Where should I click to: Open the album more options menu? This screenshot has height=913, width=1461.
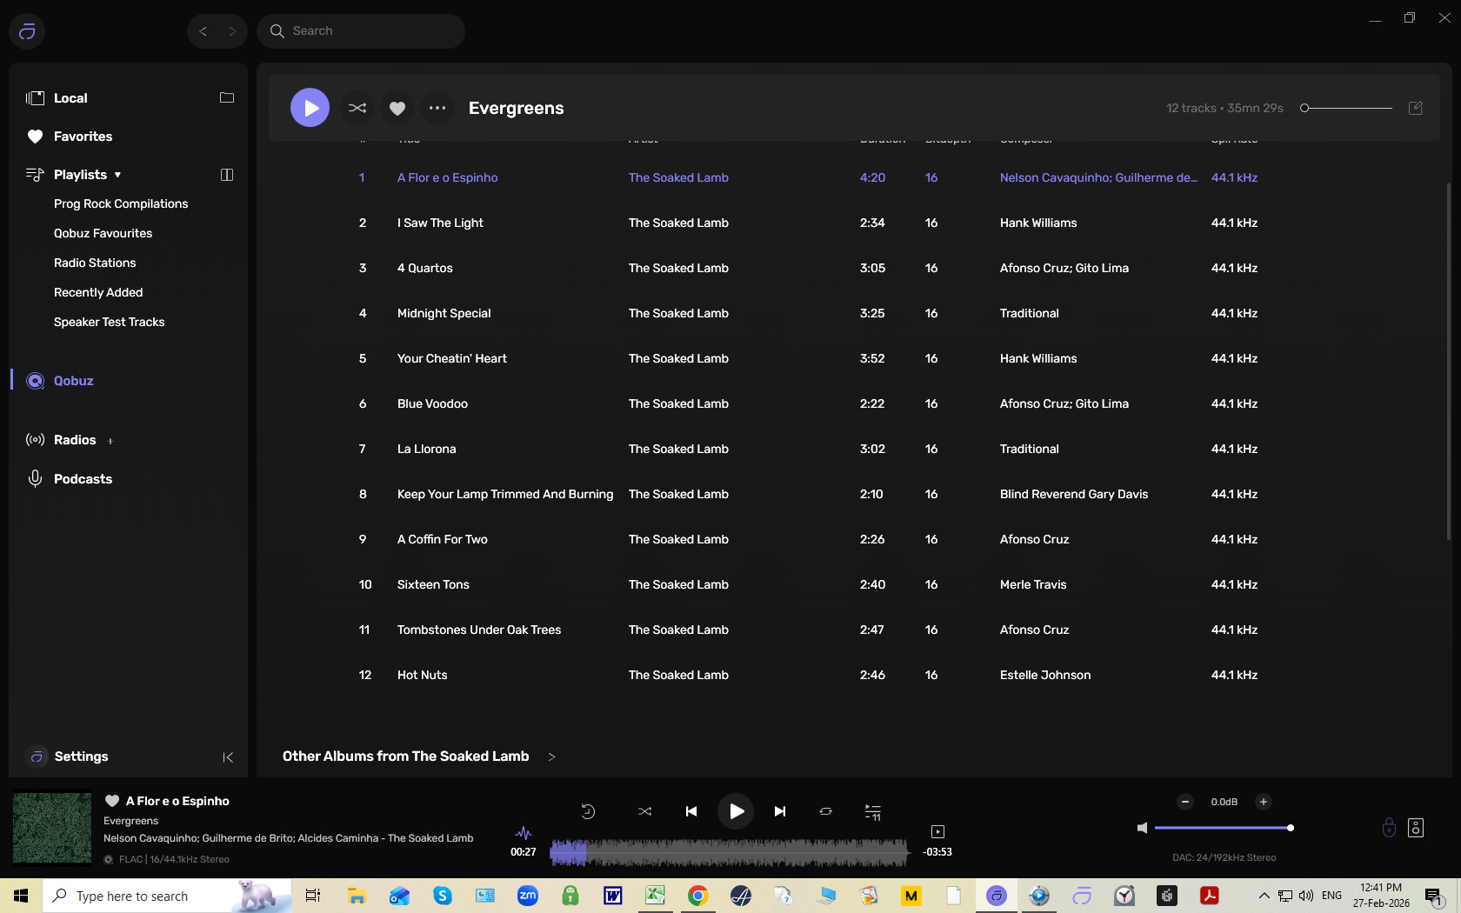(x=437, y=108)
